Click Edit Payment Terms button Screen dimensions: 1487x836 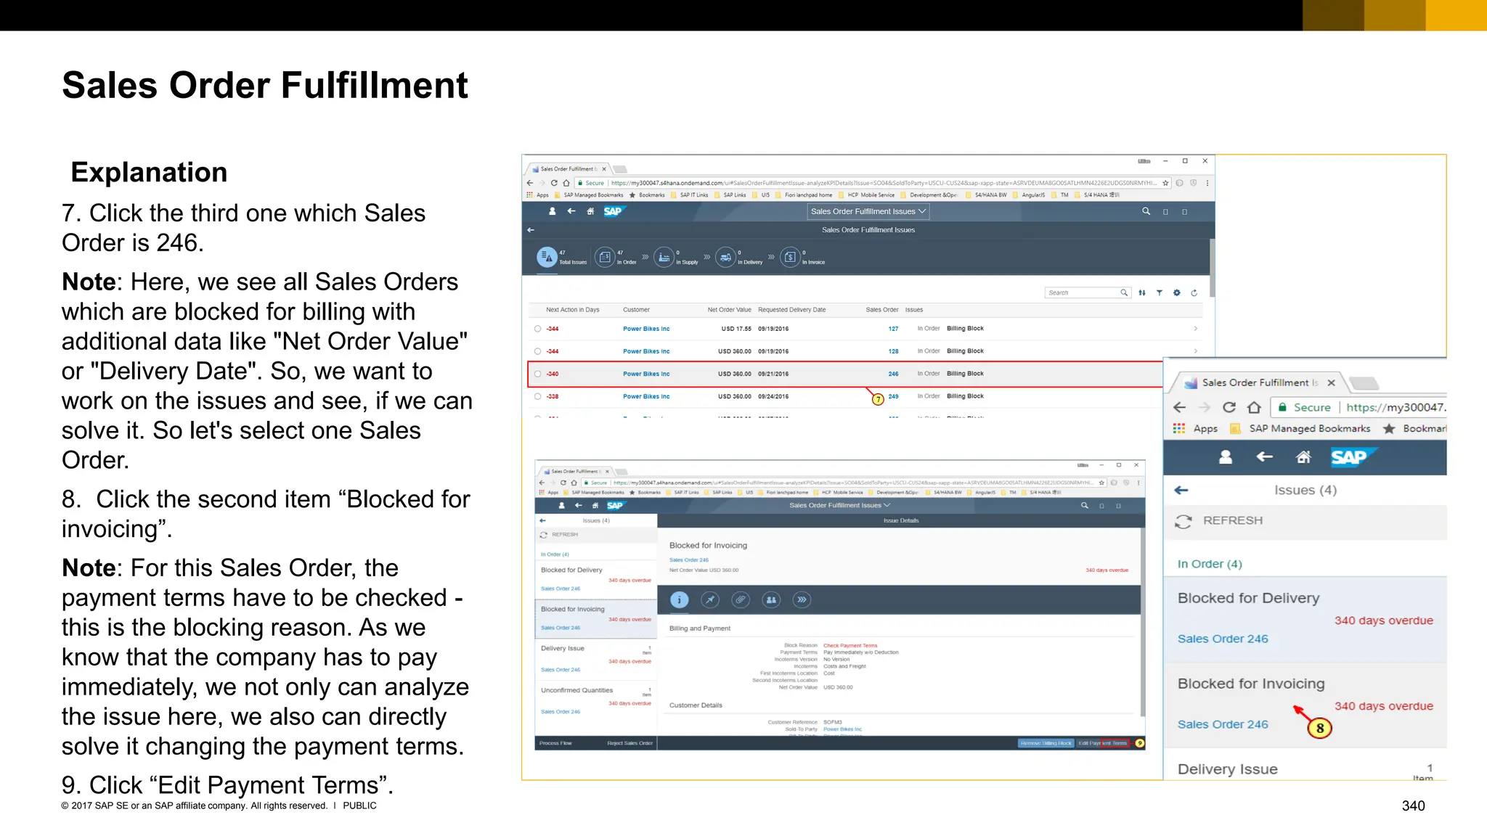pyautogui.click(x=1102, y=743)
